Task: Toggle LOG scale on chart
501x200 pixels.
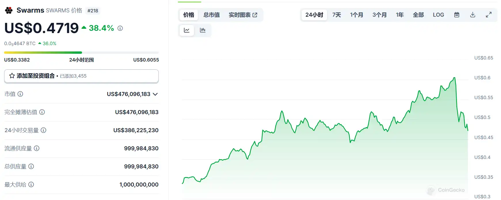Action: tap(438, 15)
